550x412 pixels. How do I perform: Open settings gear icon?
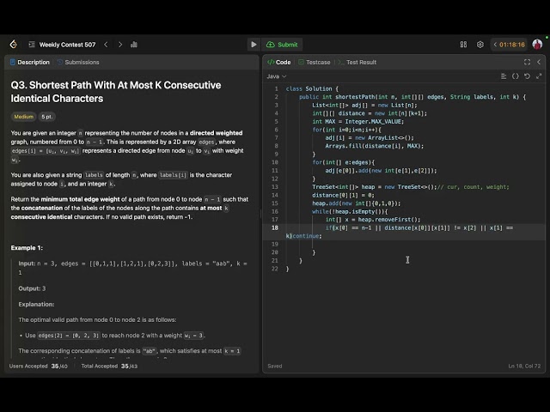(x=480, y=45)
